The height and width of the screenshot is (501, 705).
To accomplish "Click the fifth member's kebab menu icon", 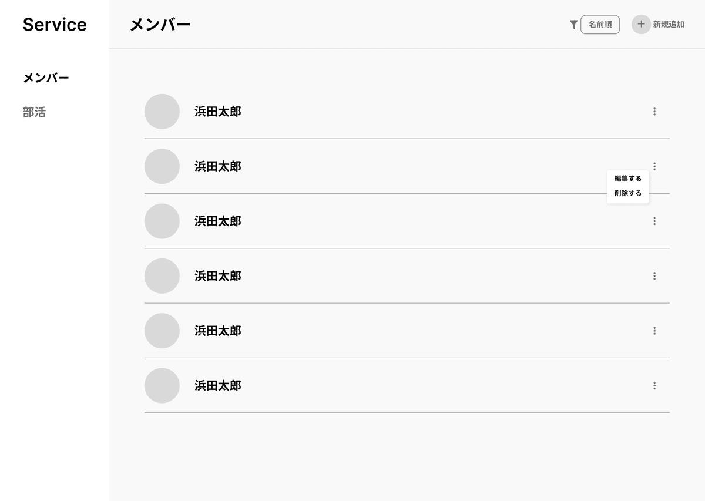I will pyautogui.click(x=654, y=331).
